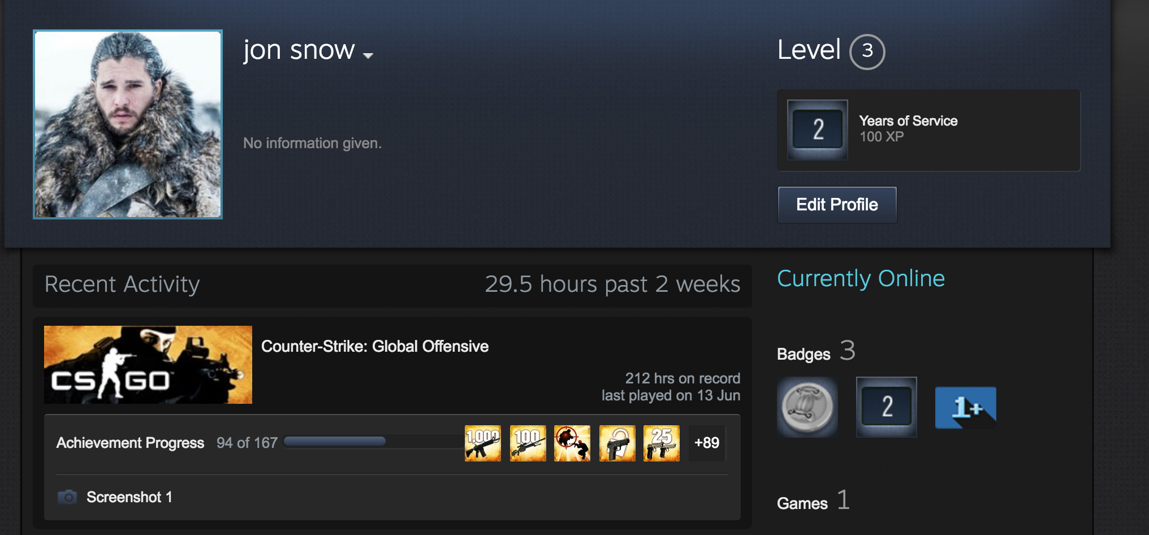This screenshot has height=535, width=1149.
Task: Select the crosshair target achievement icon
Action: click(x=572, y=443)
